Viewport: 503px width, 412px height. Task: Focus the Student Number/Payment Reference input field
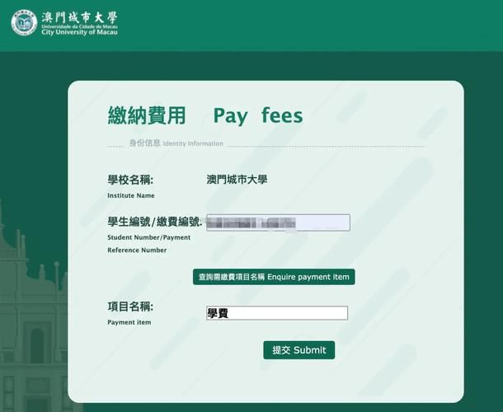click(x=278, y=222)
